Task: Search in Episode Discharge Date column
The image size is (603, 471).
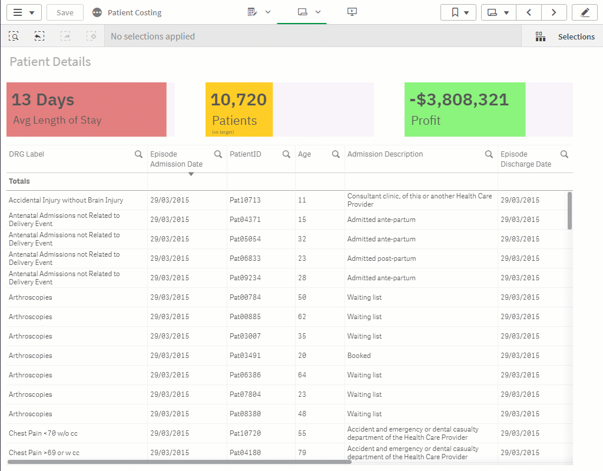Action: (x=564, y=154)
